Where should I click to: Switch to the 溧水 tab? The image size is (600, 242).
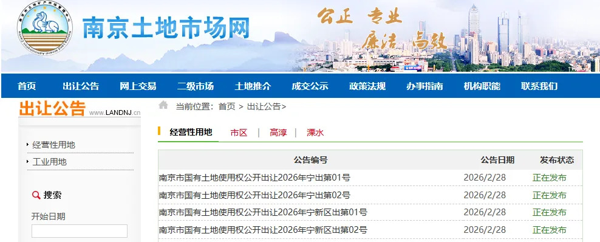[x=315, y=133]
